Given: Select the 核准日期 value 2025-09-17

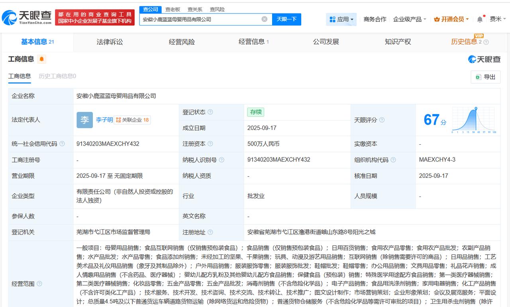Looking at the screenshot, I should 433,176.
